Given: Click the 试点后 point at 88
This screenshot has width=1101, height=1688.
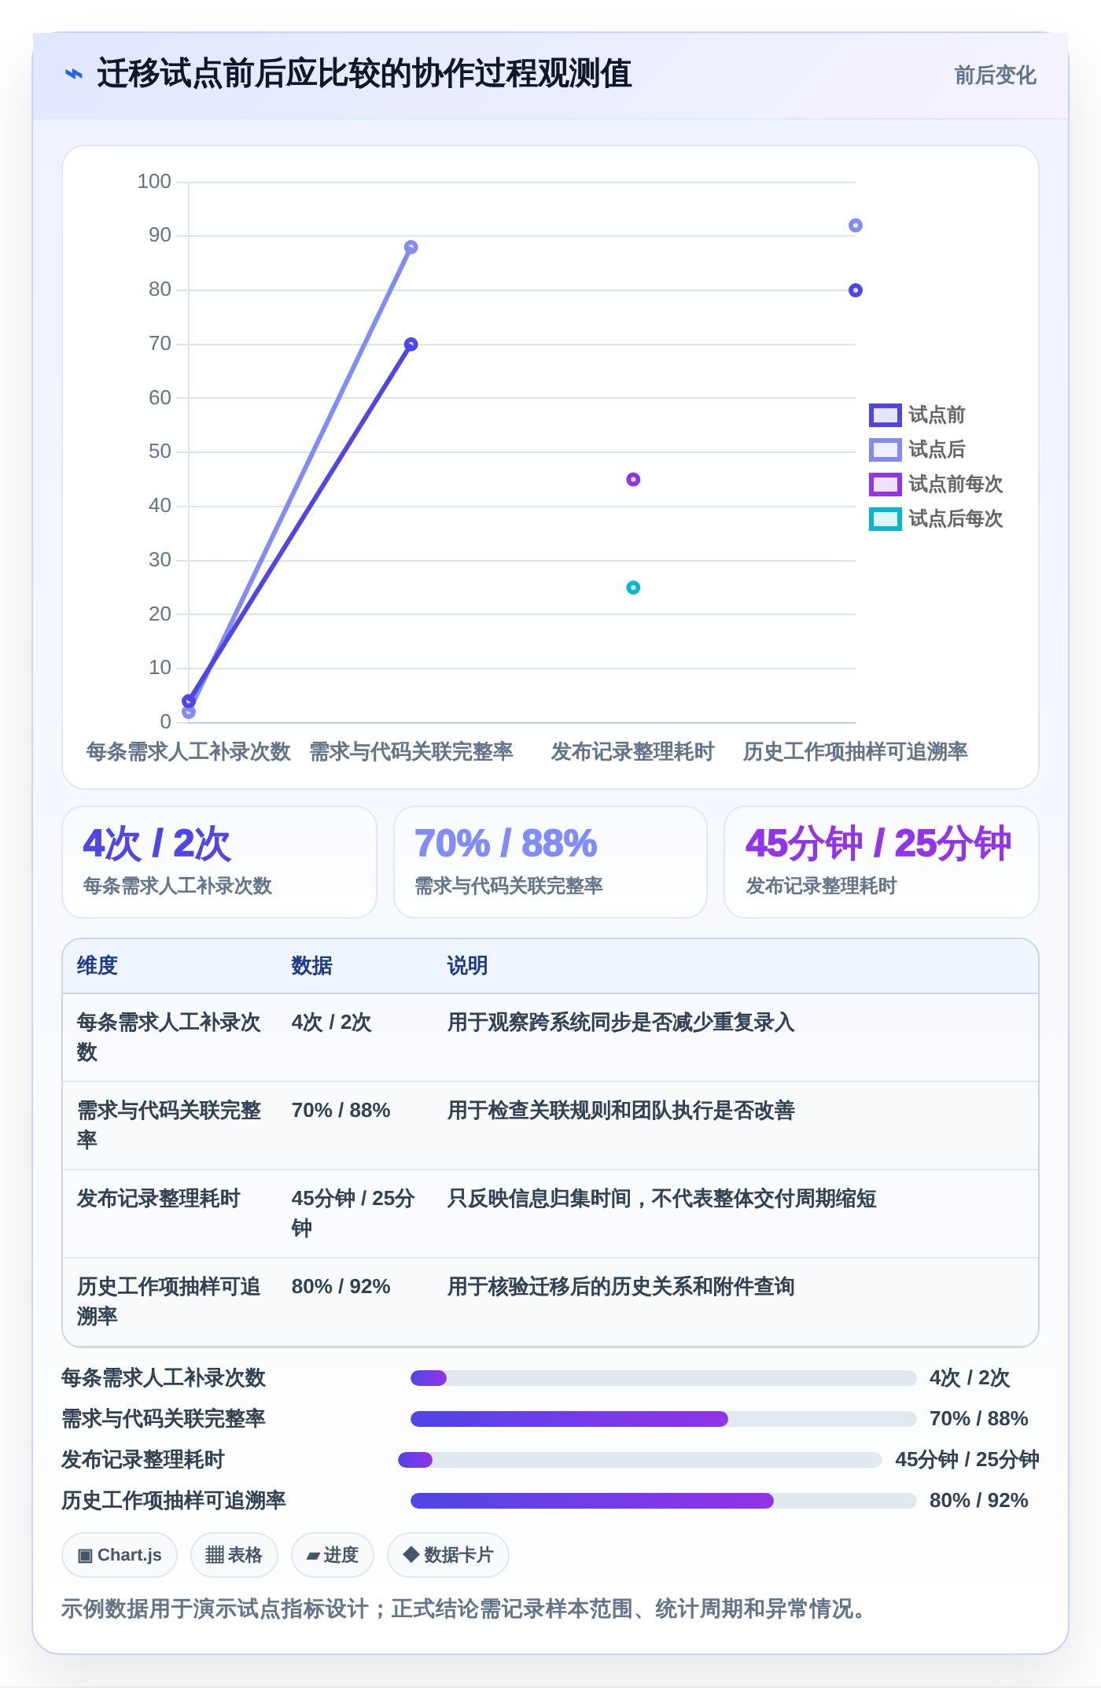Looking at the screenshot, I should click(x=411, y=247).
